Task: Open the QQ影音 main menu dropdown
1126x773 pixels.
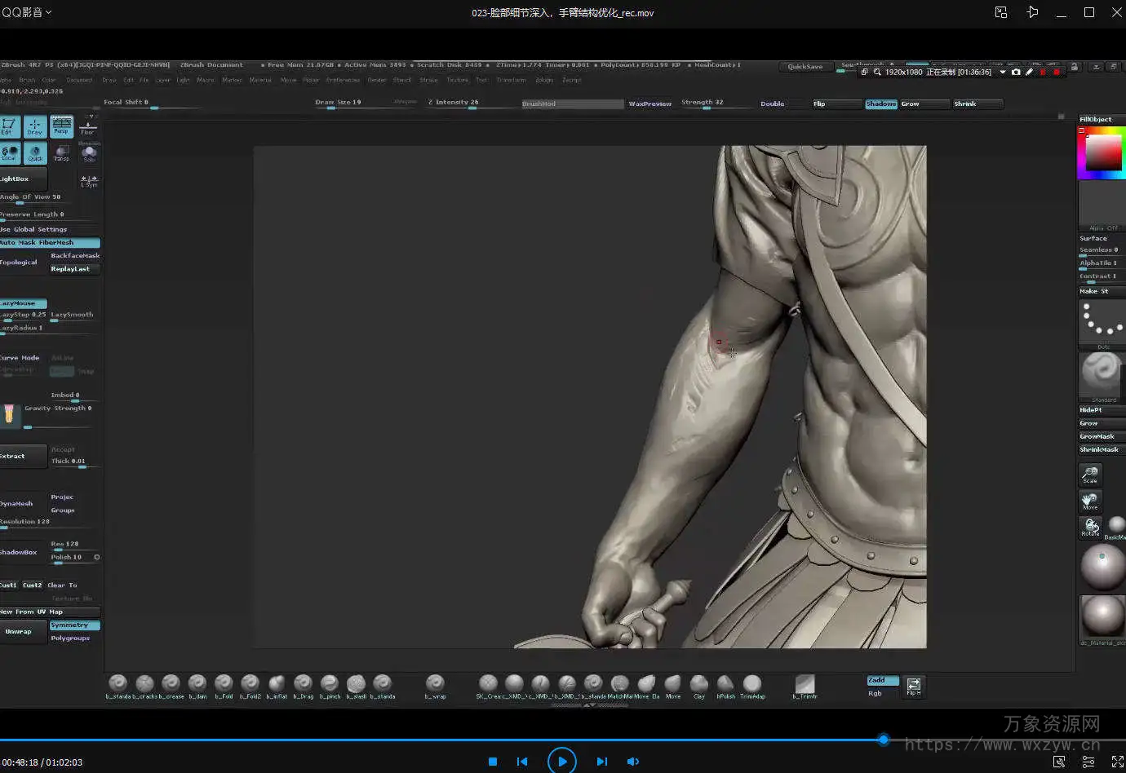Action: [26, 12]
